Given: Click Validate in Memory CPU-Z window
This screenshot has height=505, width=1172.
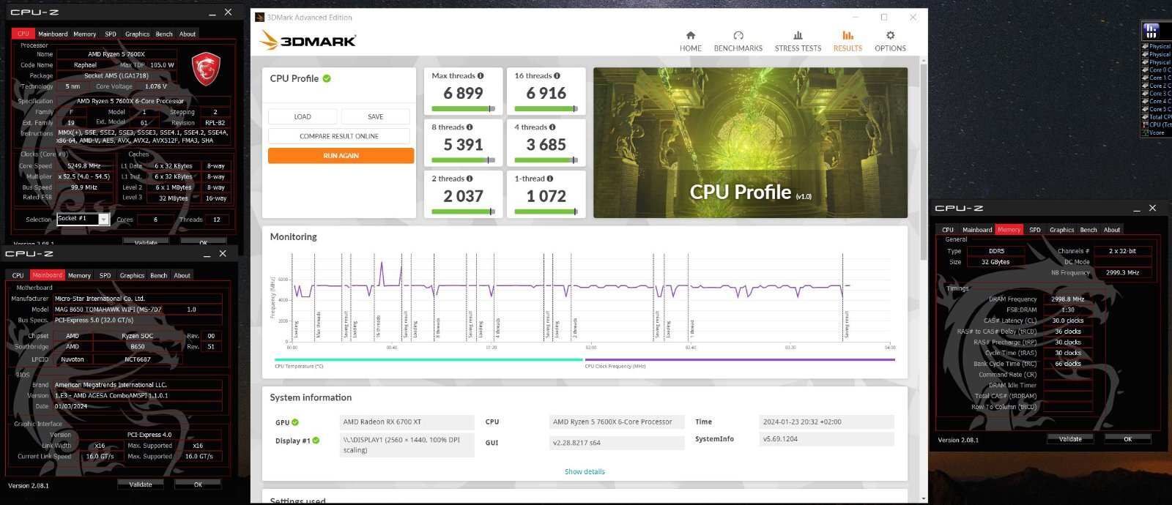Looking at the screenshot, I should 1070,439.
